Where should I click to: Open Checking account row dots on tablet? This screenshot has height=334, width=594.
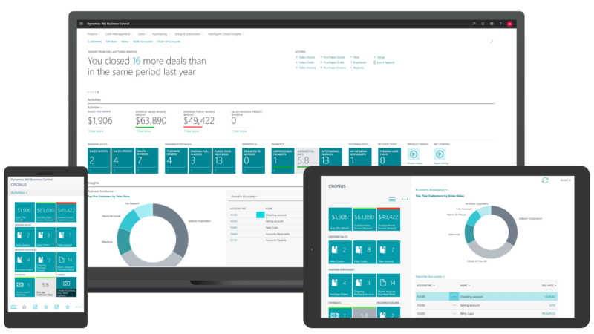tap(454, 296)
